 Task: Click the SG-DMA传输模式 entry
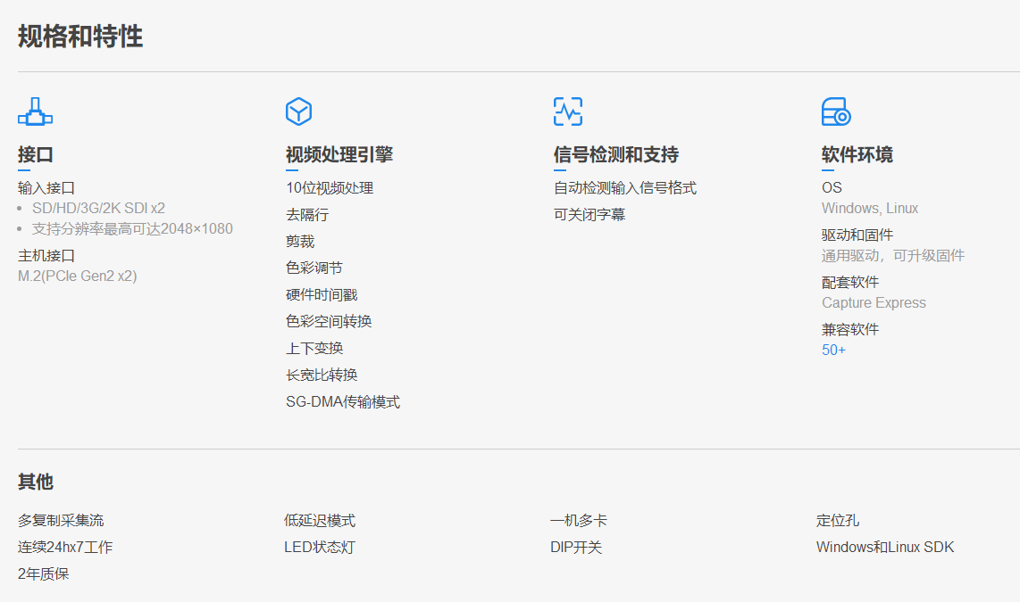click(x=343, y=402)
